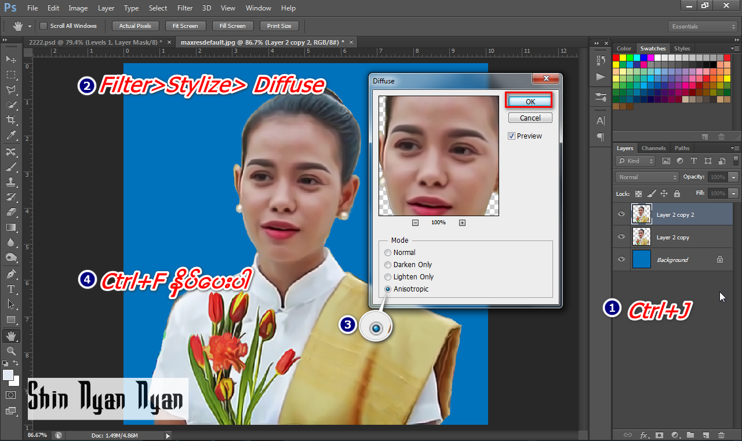The height and width of the screenshot is (441, 742).
Task: Click Lock all padlock icon
Action: point(676,194)
